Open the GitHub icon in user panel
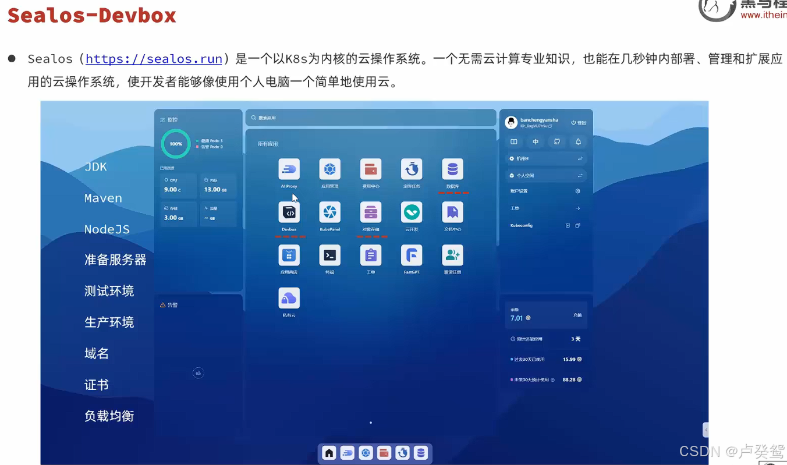787x465 pixels. point(557,141)
